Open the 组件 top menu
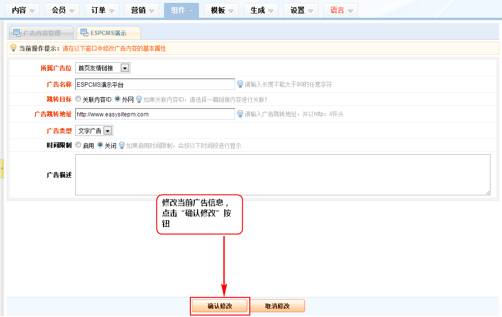Viewport: 502px width, 317px height. [x=181, y=10]
